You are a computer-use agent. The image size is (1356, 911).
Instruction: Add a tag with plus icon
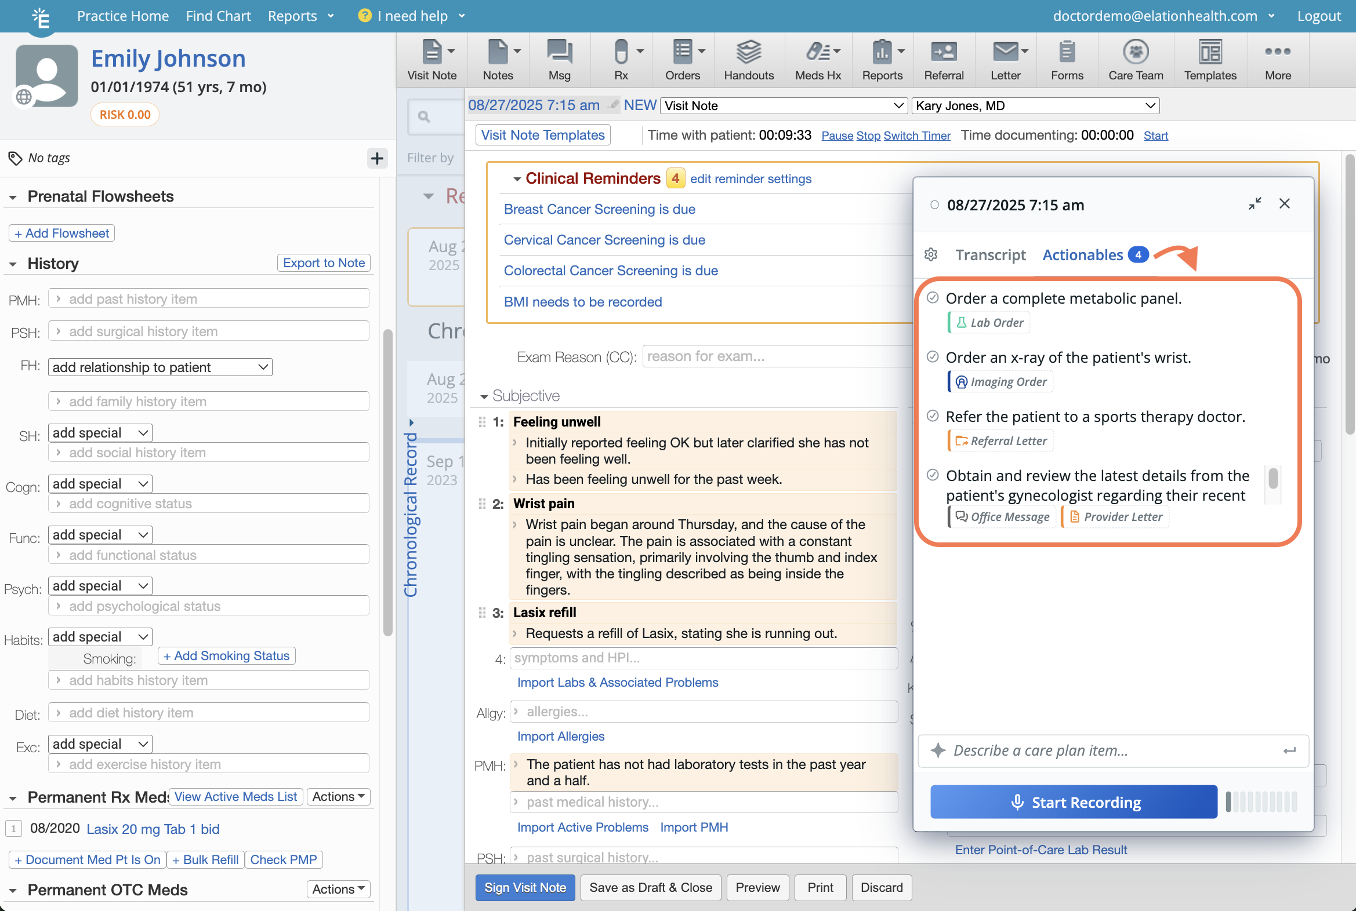377,158
